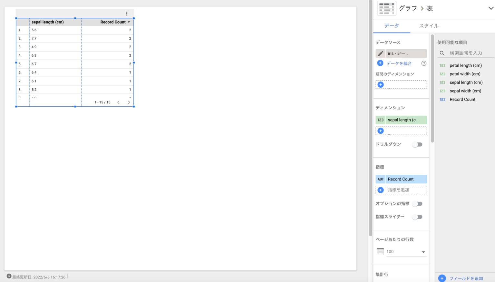The width and height of the screenshot is (495, 282).
Task: Open the three-dot menu above the table
Action: point(127,14)
